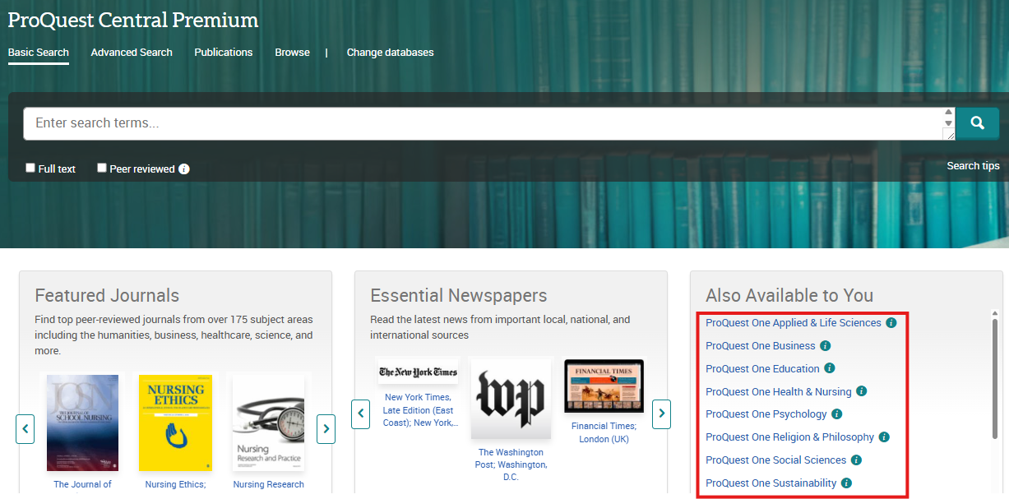This screenshot has width=1009, height=499.
Task: Click the Also Available to You scrollbar
Action: pyautogui.click(x=994, y=378)
